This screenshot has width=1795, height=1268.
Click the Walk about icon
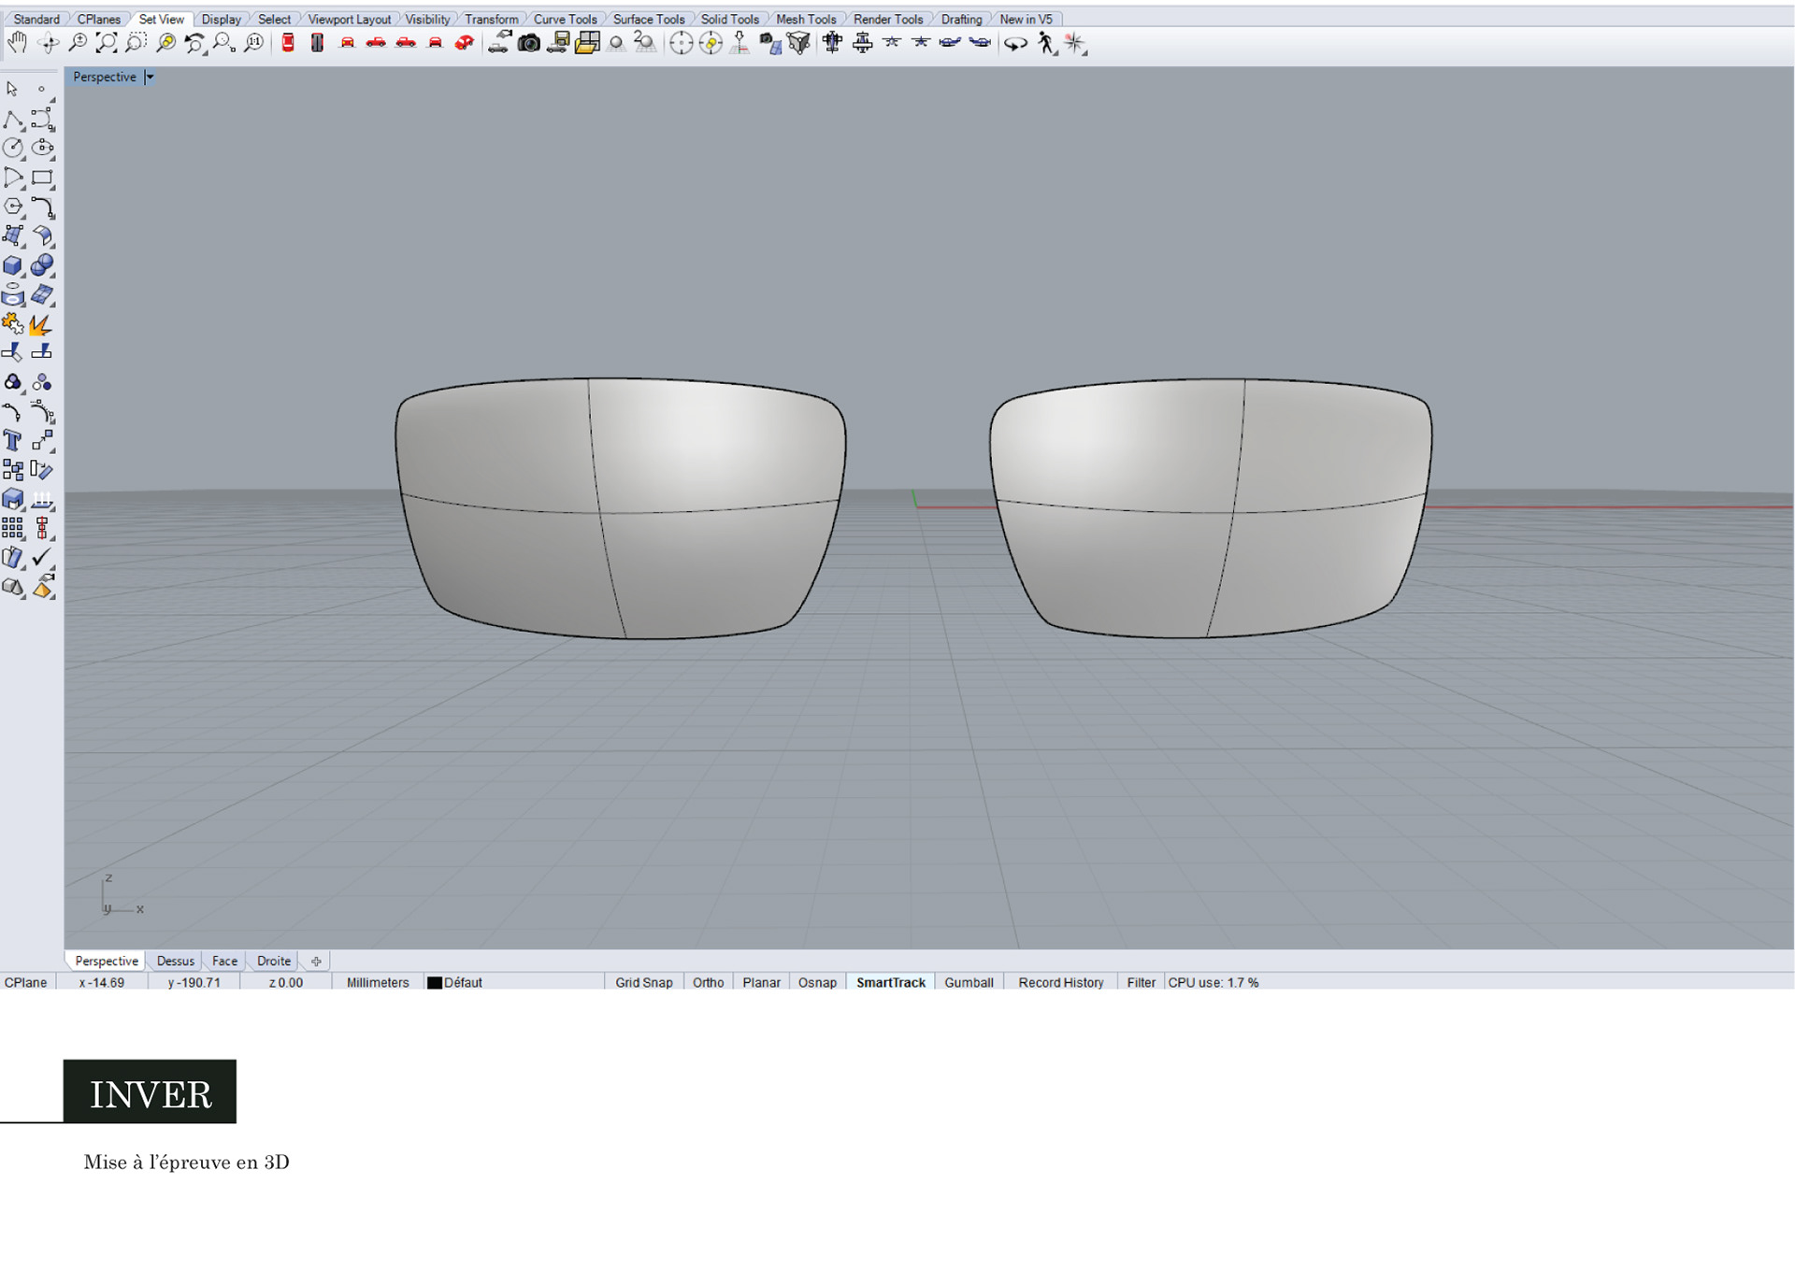(x=1046, y=43)
